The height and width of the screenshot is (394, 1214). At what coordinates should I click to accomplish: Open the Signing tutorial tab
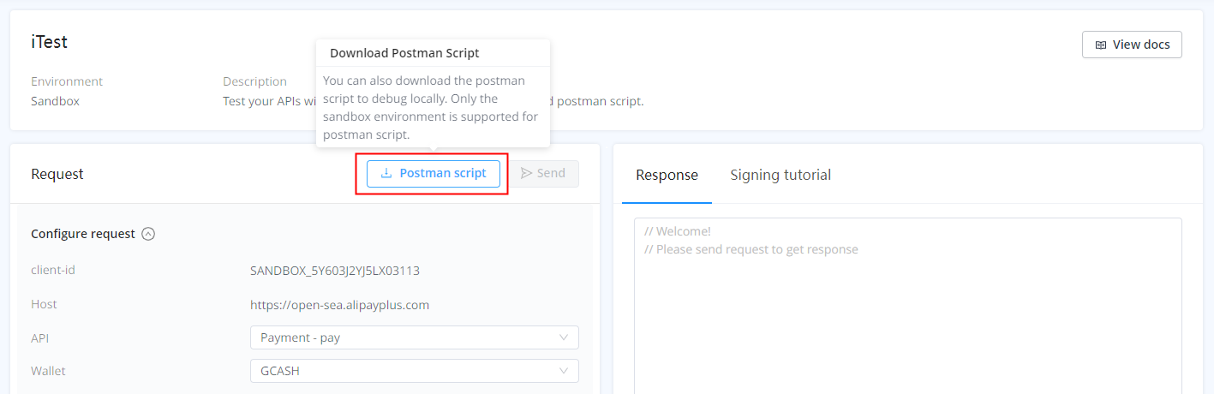click(x=780, y=175)
